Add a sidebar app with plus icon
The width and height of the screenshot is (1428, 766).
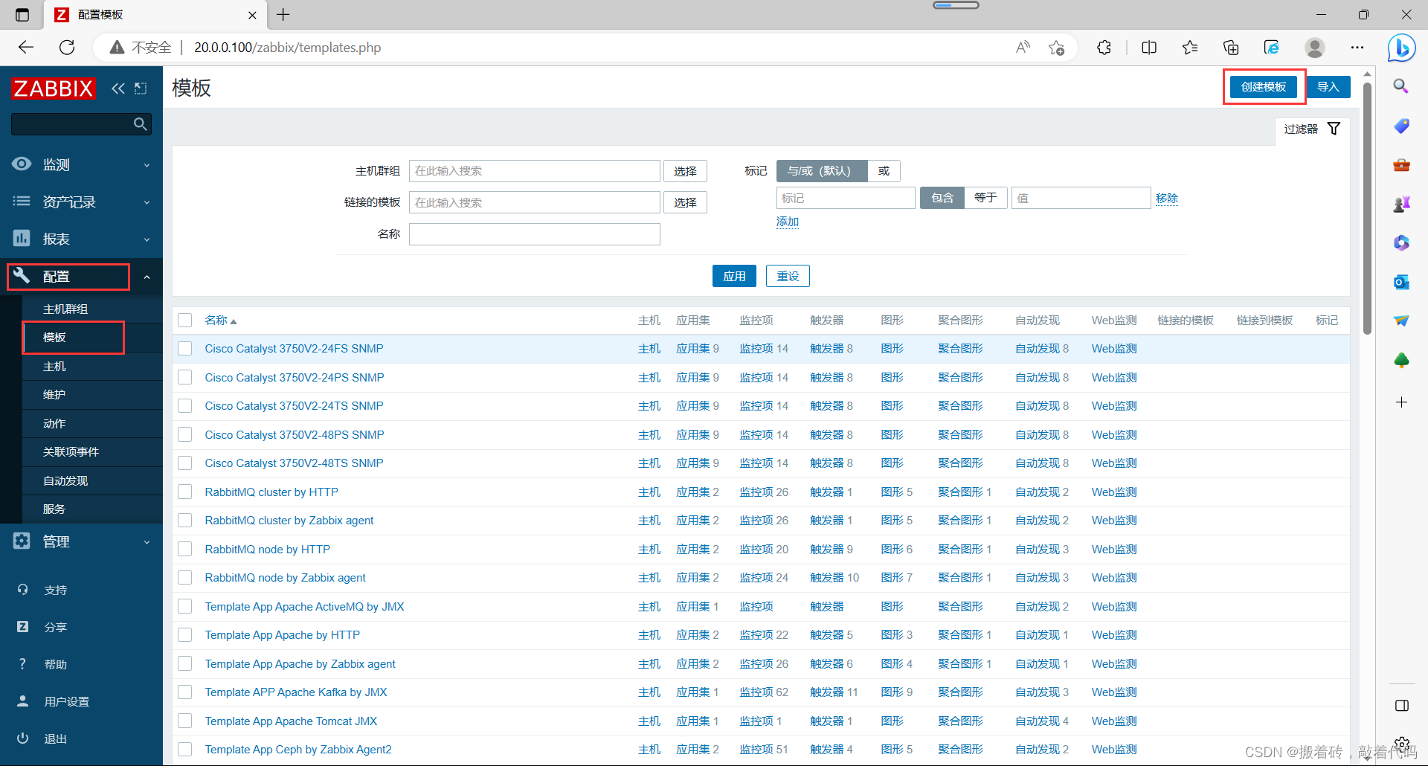1401,402
